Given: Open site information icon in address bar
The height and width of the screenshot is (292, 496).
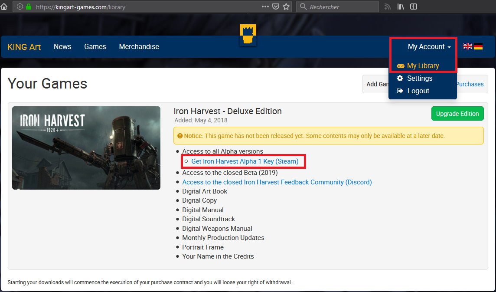Looking at the screenshot, I should [x=20, y=7].
